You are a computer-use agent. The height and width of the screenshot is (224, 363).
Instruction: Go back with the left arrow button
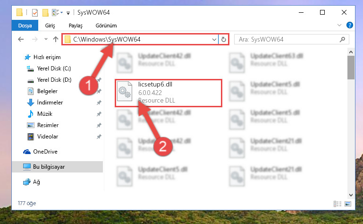(21, 39)
